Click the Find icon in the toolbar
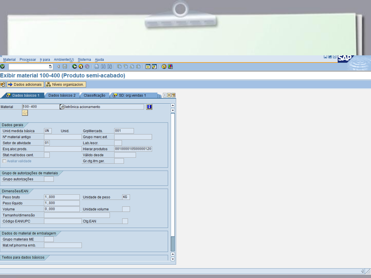 [x=103, y=67]
